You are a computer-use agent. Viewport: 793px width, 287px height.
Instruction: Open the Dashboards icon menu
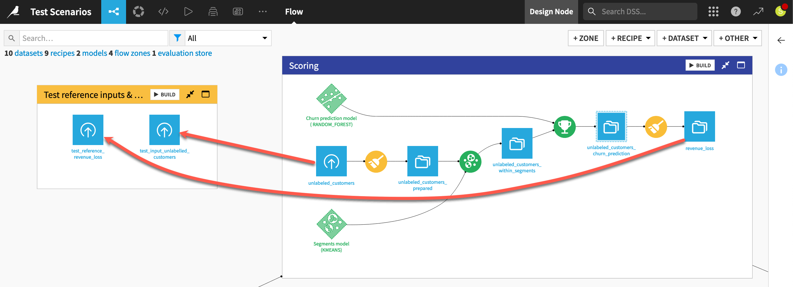(x=238, y=12)
